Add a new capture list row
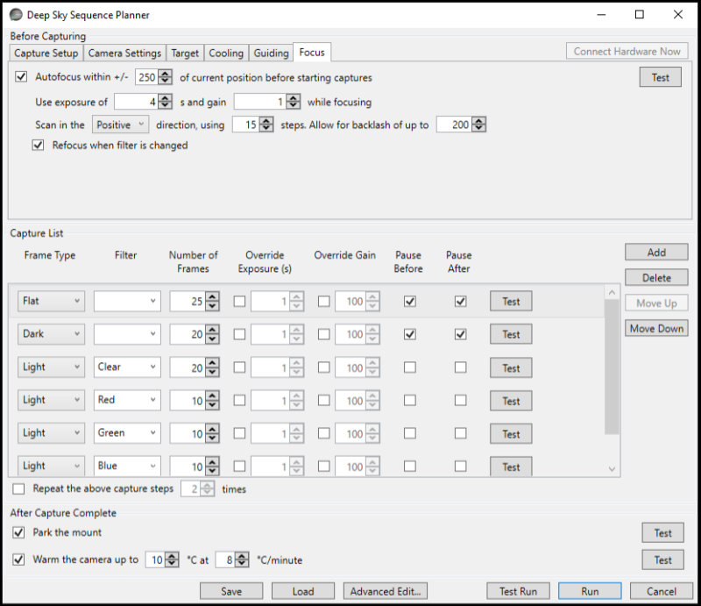The image size is (701, 606). (x=656, y=253)
